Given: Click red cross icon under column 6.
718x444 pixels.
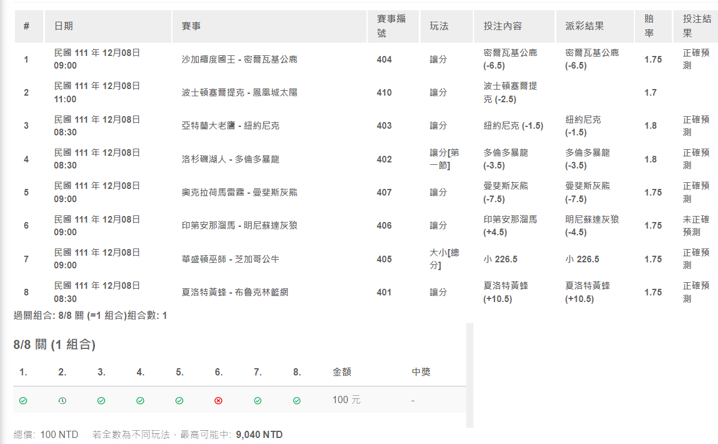Looking at the screenshot, I should tap(219, 401).
